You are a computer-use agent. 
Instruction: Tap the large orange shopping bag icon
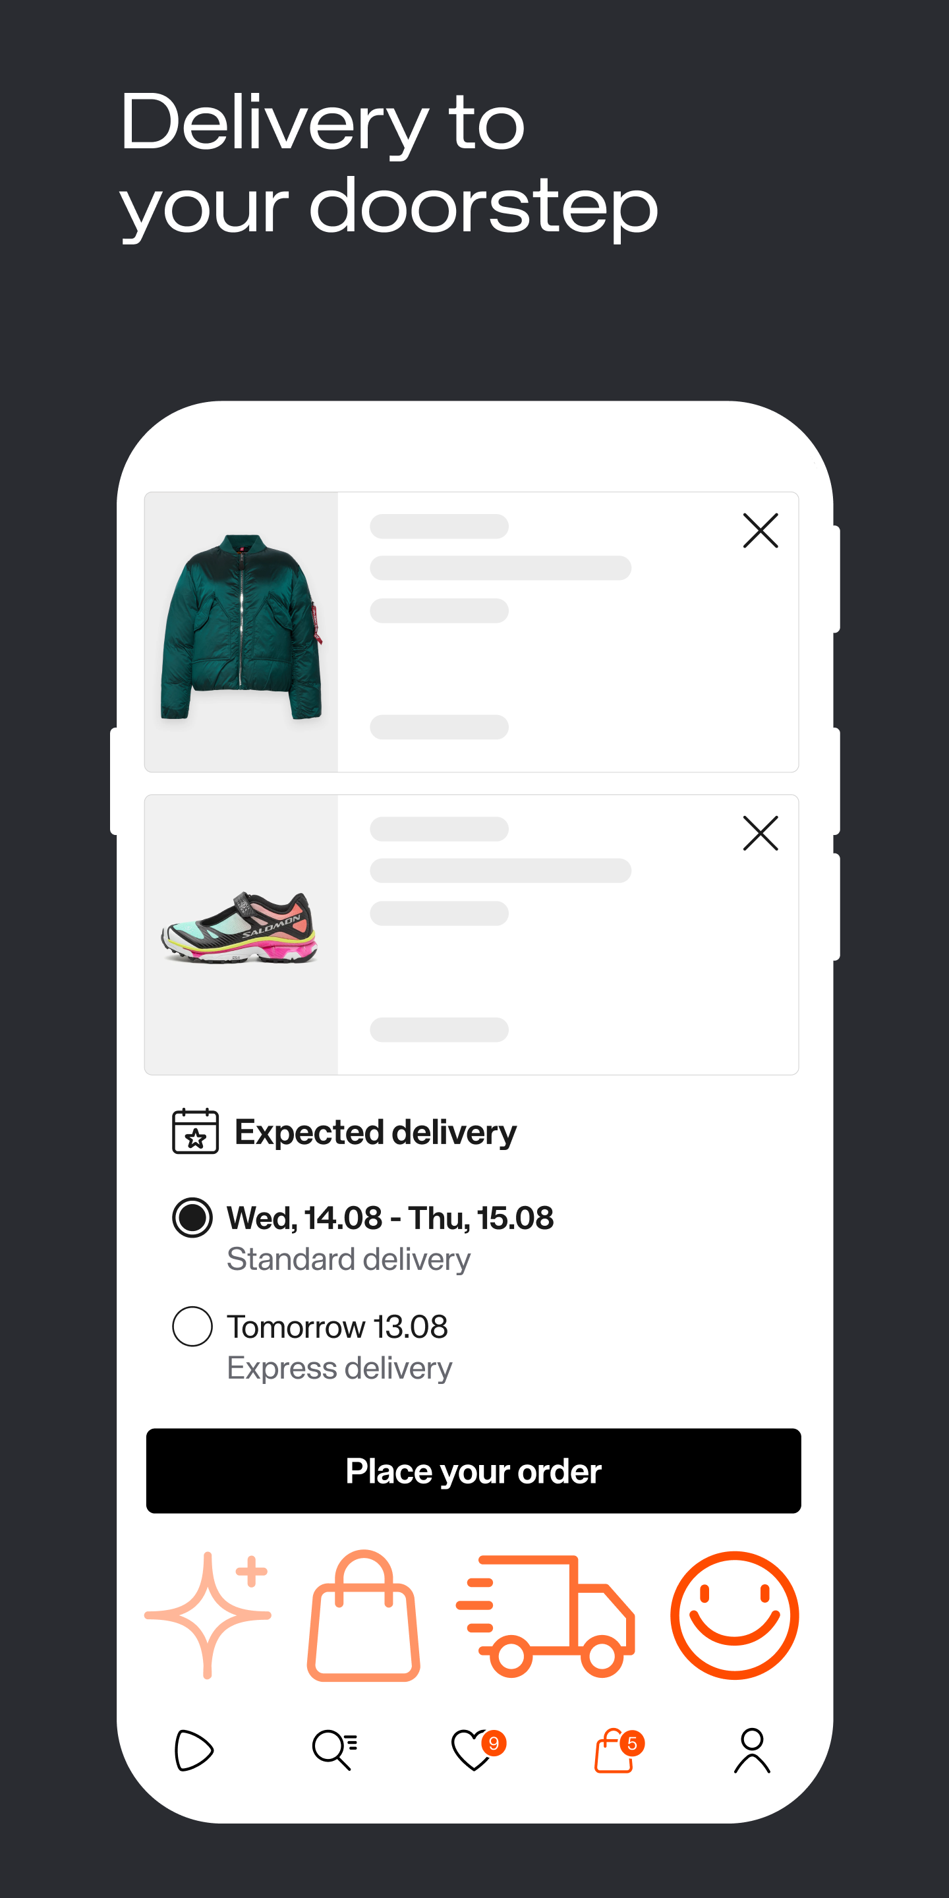[363, 1617]
